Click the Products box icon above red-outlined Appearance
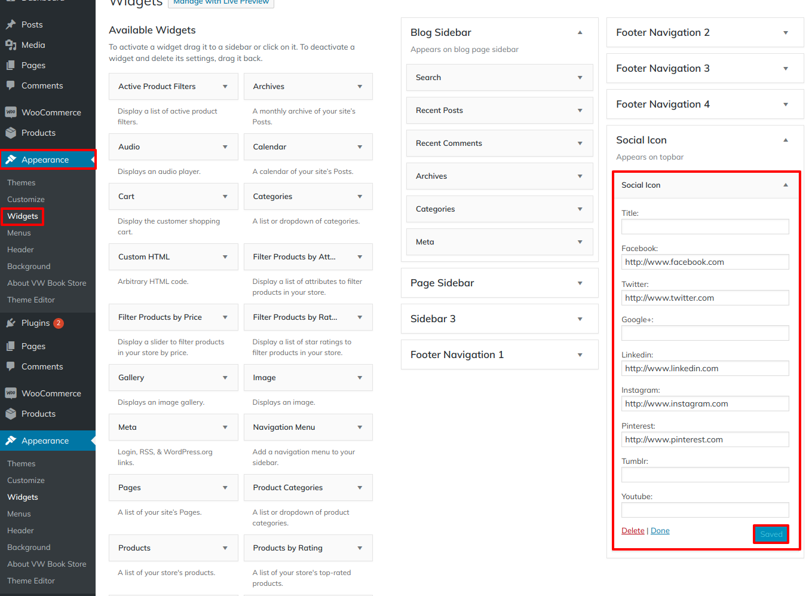The image size is (812, 596). (10, 133)
